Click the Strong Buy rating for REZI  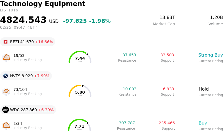tap(210, 55)
